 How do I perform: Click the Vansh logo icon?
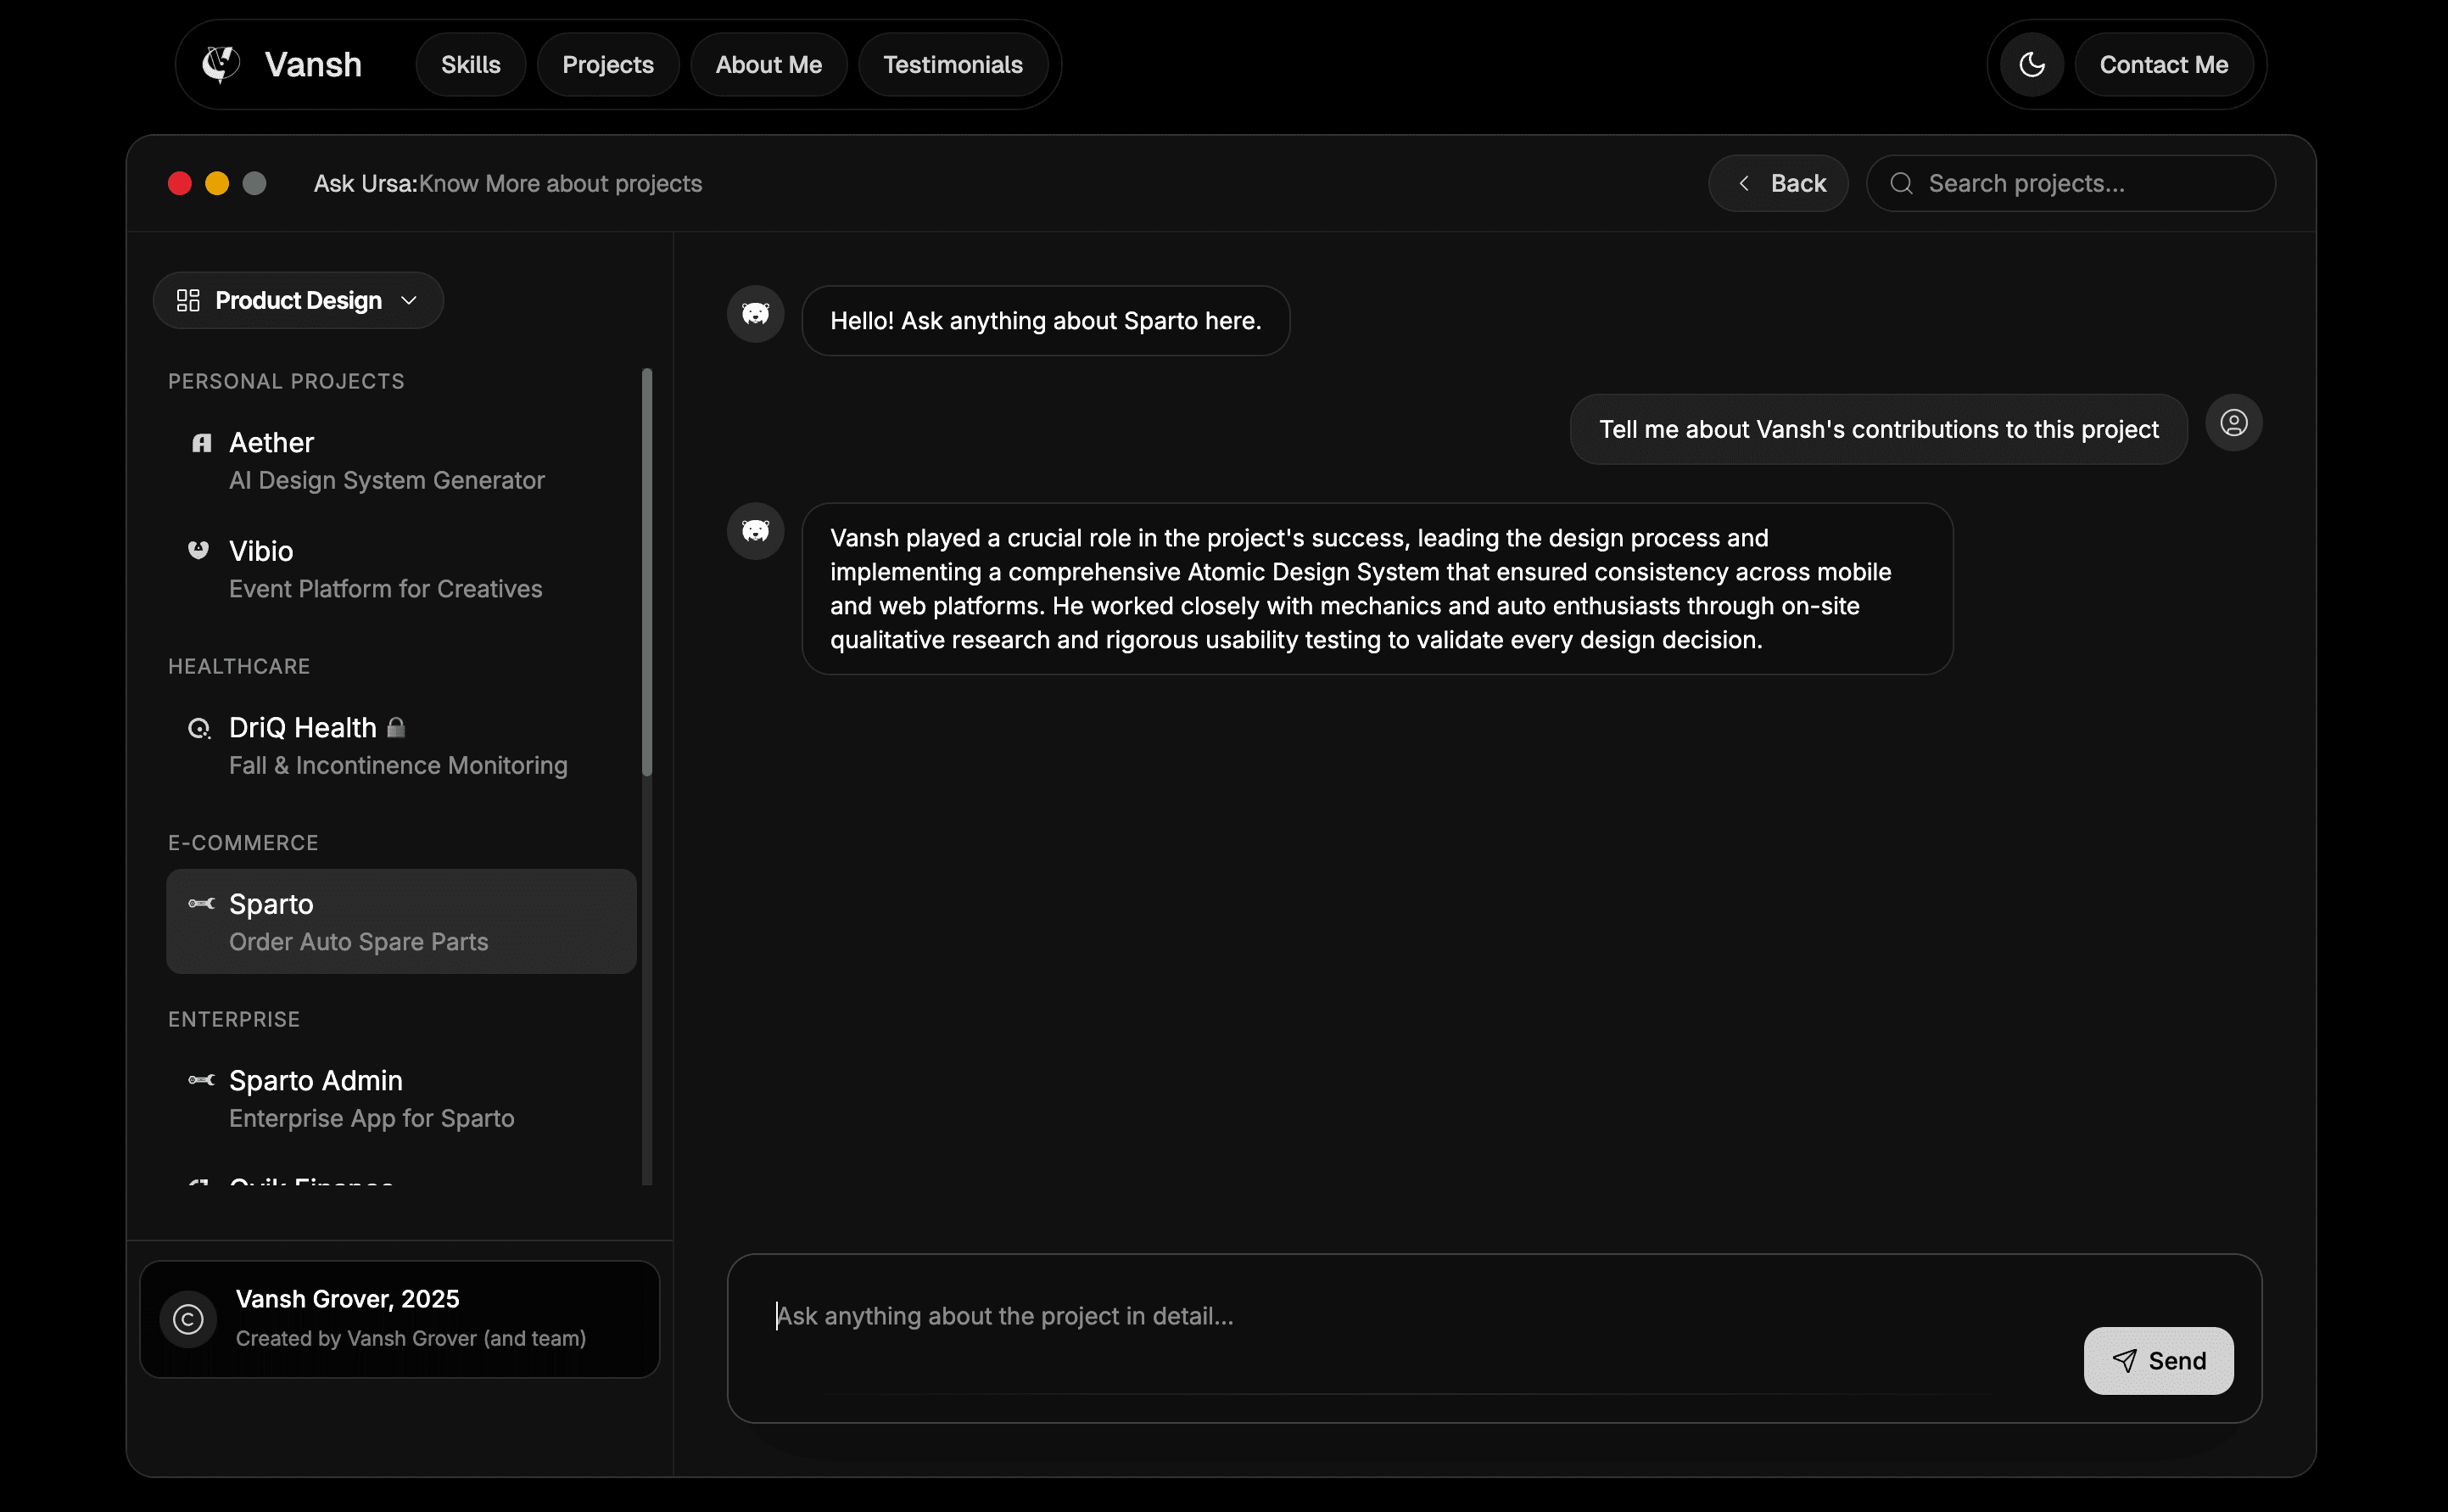point(221,64)
